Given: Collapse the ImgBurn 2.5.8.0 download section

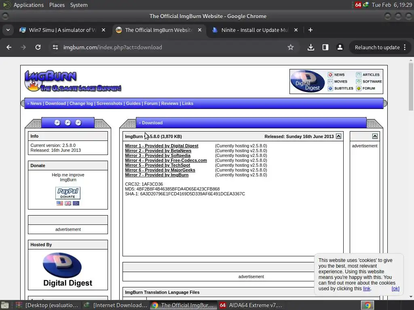Looking at the screenshot, I should click(338, 136).
